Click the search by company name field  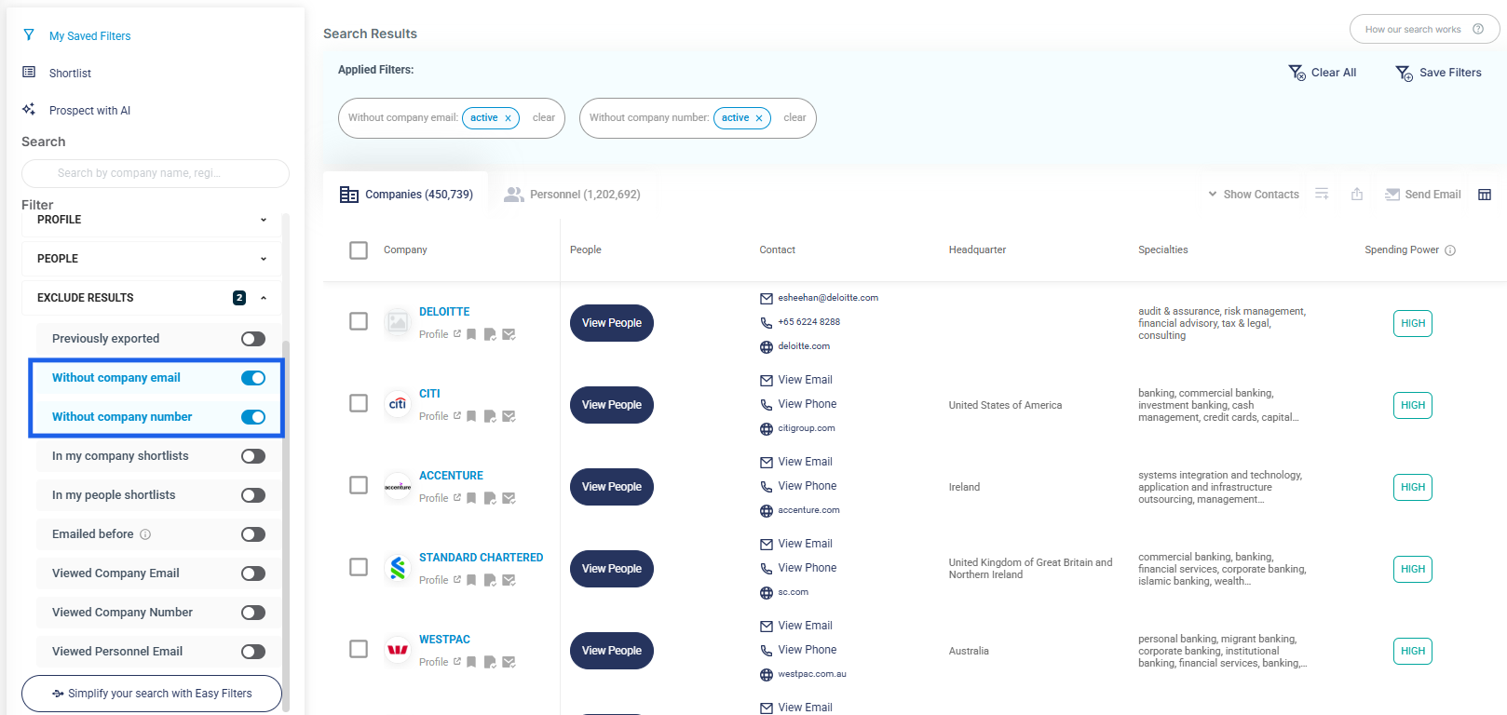pyautogui.click(x=156, y=173)
